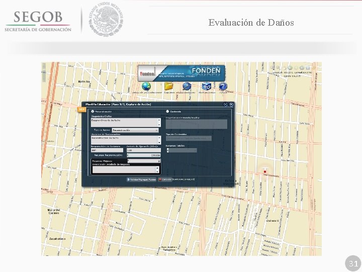Click the San Andres Tetepilco map label
Image resolution: width=362 pixels, height=272 pixels.
pyautogui.click(x=169, y=248)
